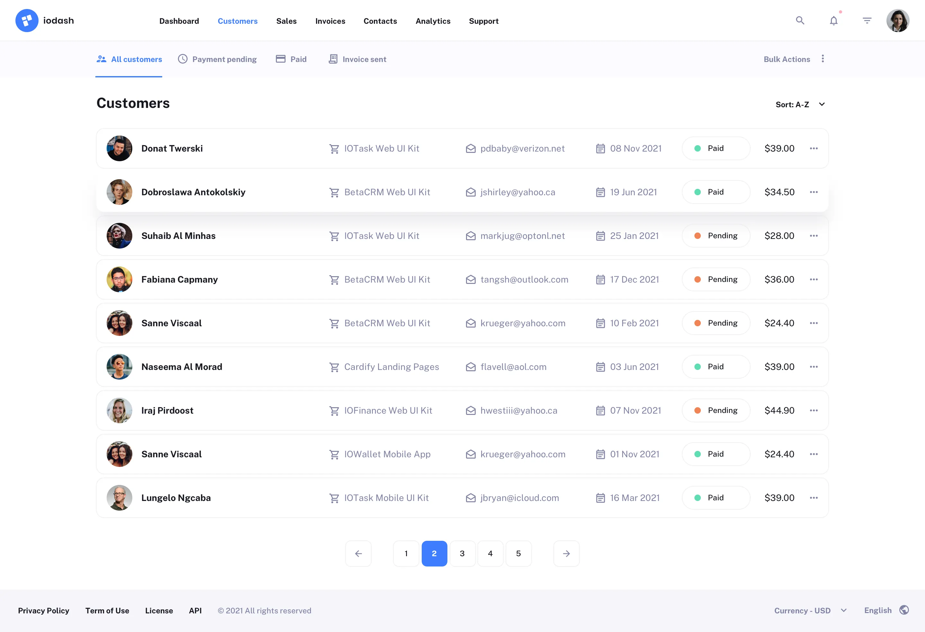The width and height of the screenshot is (925, 632).
Task: Click the notifications bell icon
Action: (x=833, y=20)
